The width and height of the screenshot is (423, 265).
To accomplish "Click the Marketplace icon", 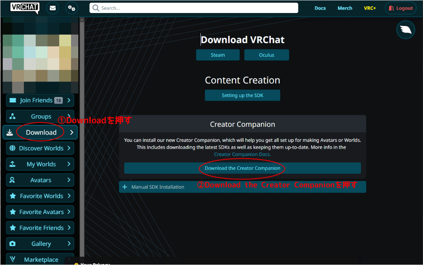I will (12, 259).
